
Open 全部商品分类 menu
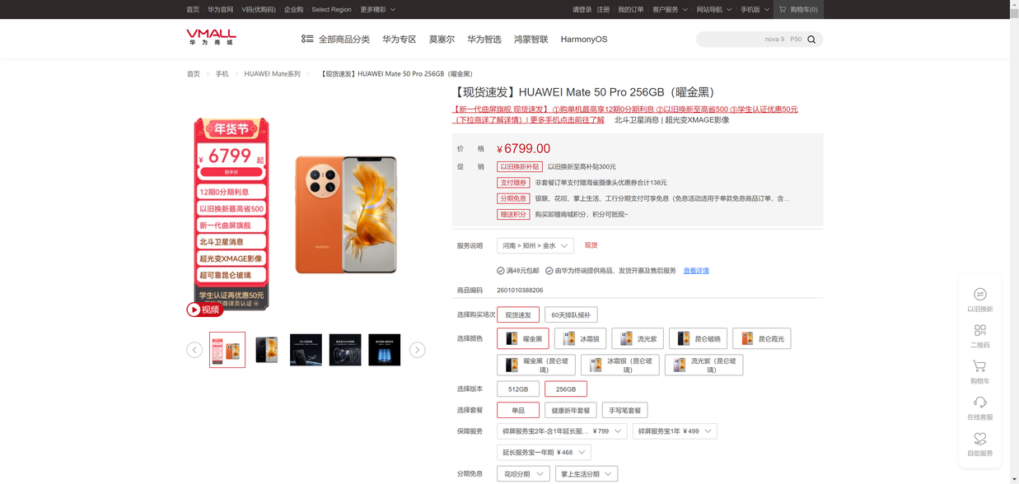[x=344, y=40]
